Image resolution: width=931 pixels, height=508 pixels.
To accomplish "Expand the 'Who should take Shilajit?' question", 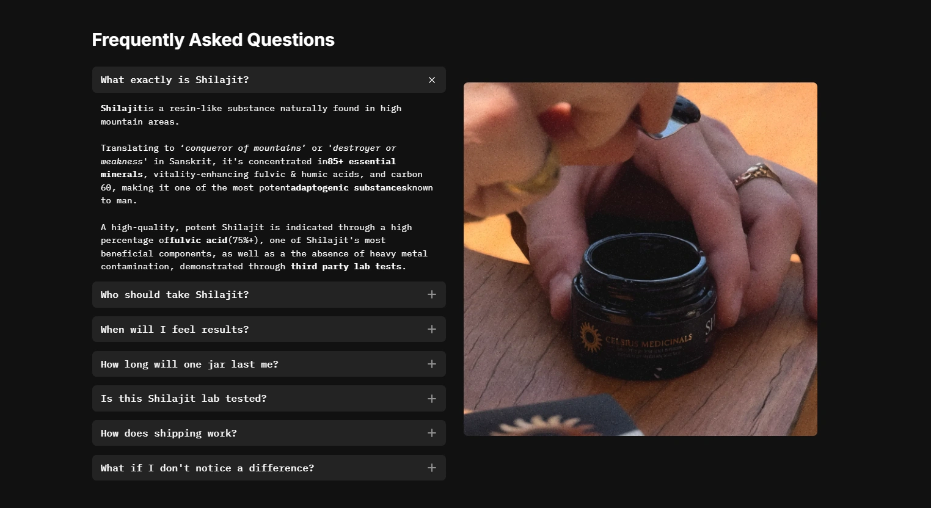I will (269, 294).
